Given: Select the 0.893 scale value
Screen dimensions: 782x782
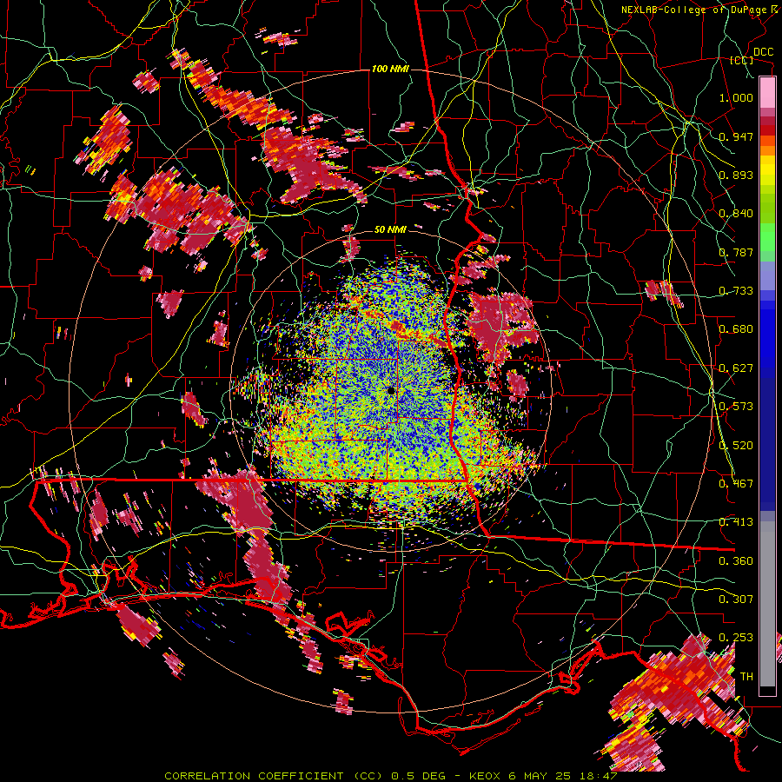Looking at the screenshot, I should pos(736,175).
